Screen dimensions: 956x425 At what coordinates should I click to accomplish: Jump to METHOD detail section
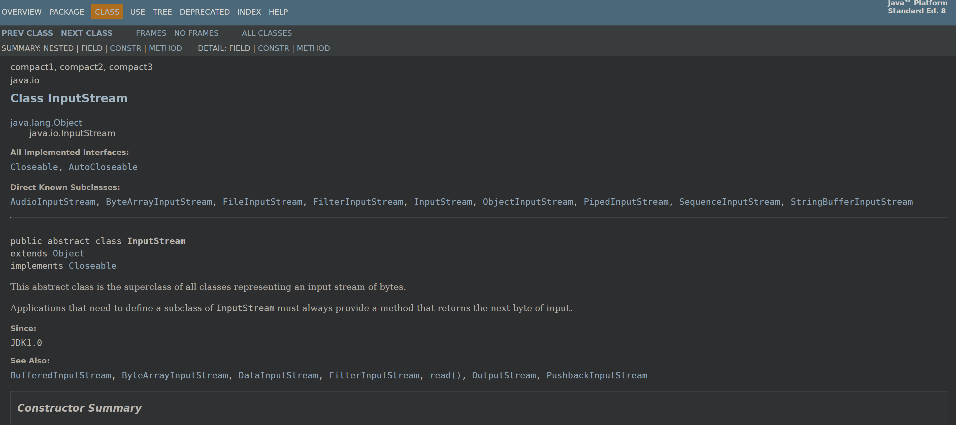pos(313,48)
